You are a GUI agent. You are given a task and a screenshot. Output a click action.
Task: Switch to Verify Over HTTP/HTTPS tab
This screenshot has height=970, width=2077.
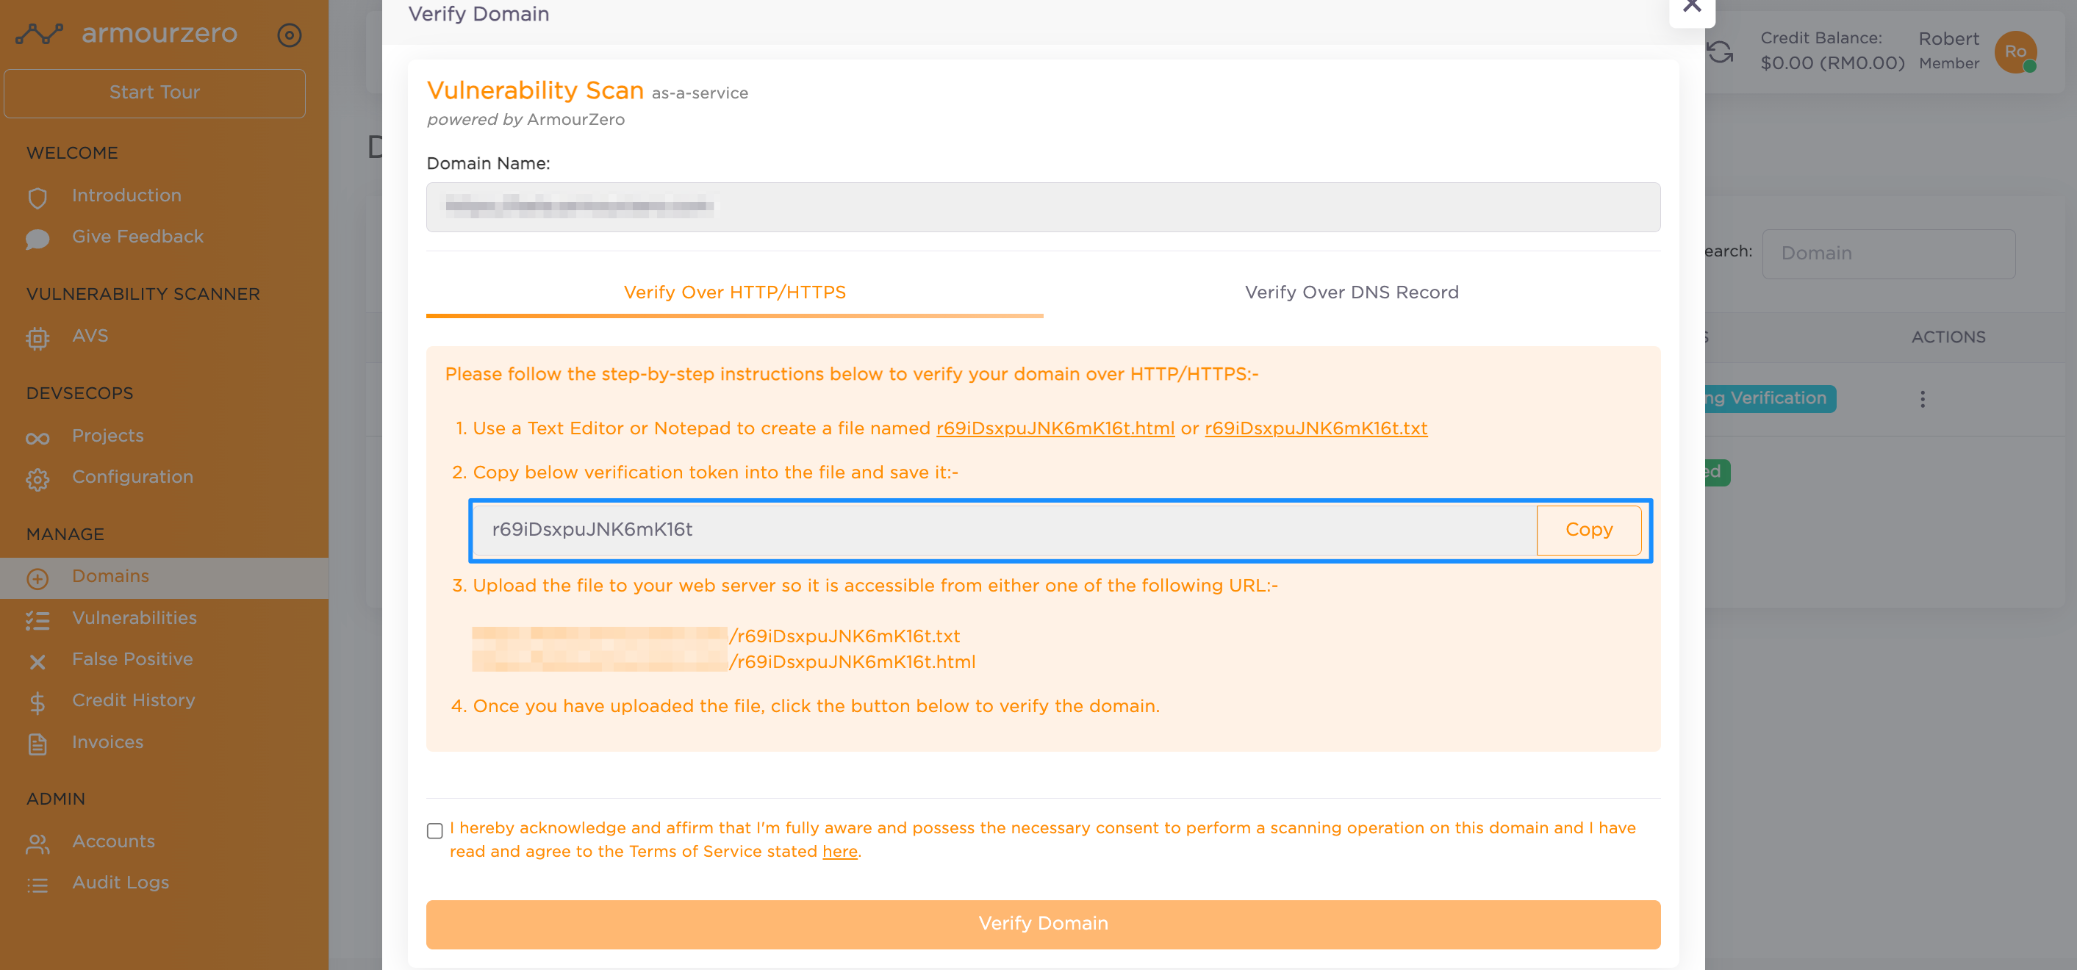click(x=734, y=292)
